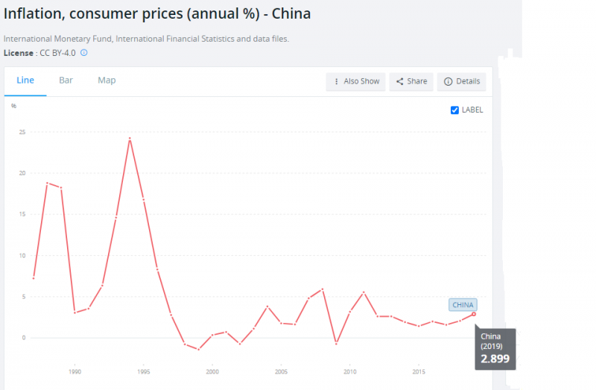Switch to the Map tab
Image resolution: width=596 pixels, height=390 pixels.
point(107,81)
